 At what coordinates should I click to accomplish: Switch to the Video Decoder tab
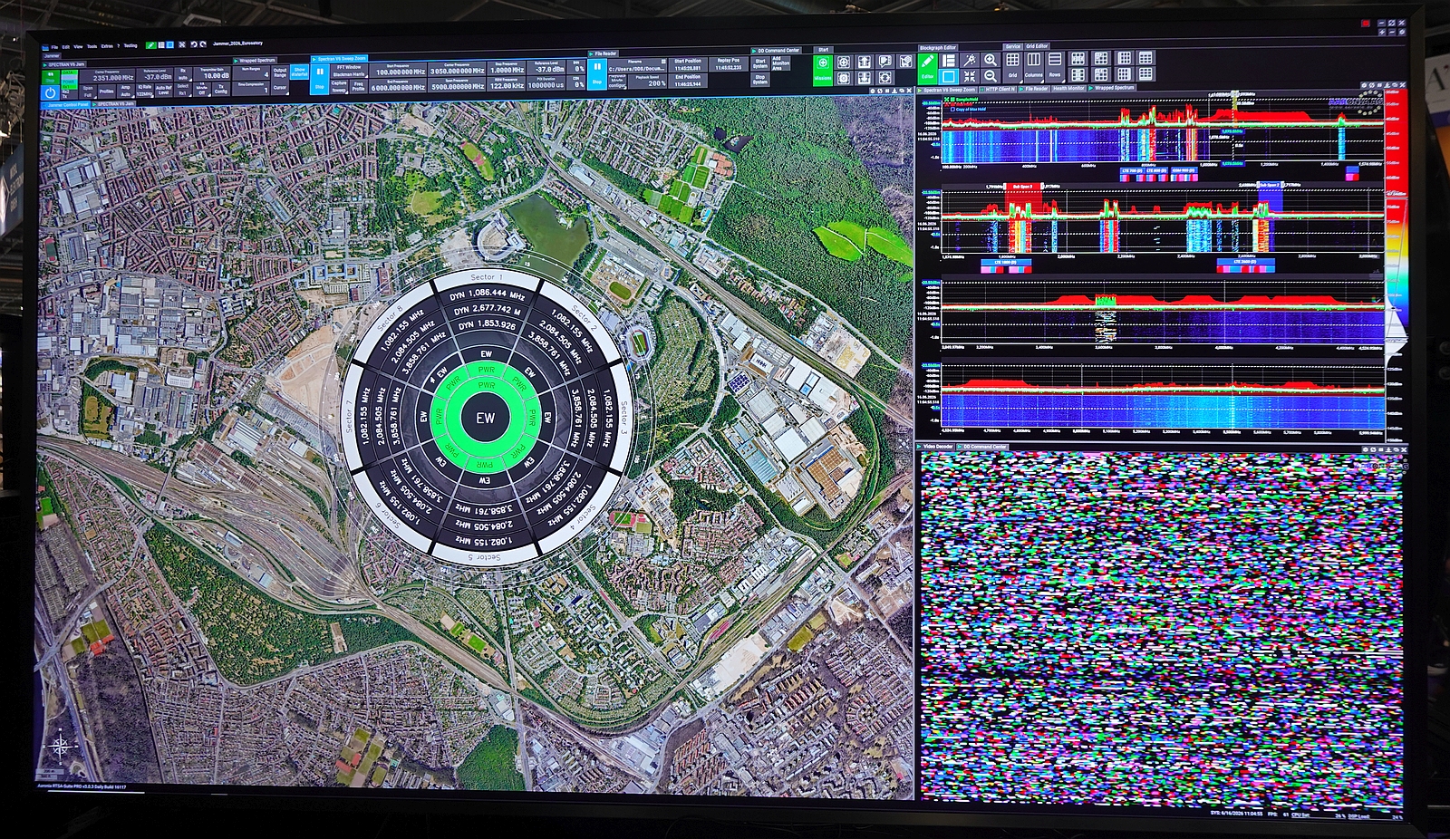[938, 447]
